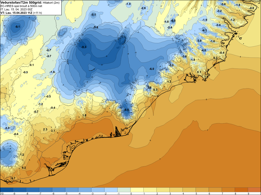Select the legend swatch between 5 and 6
The image size is (261, 195).
tap(202, 190)
